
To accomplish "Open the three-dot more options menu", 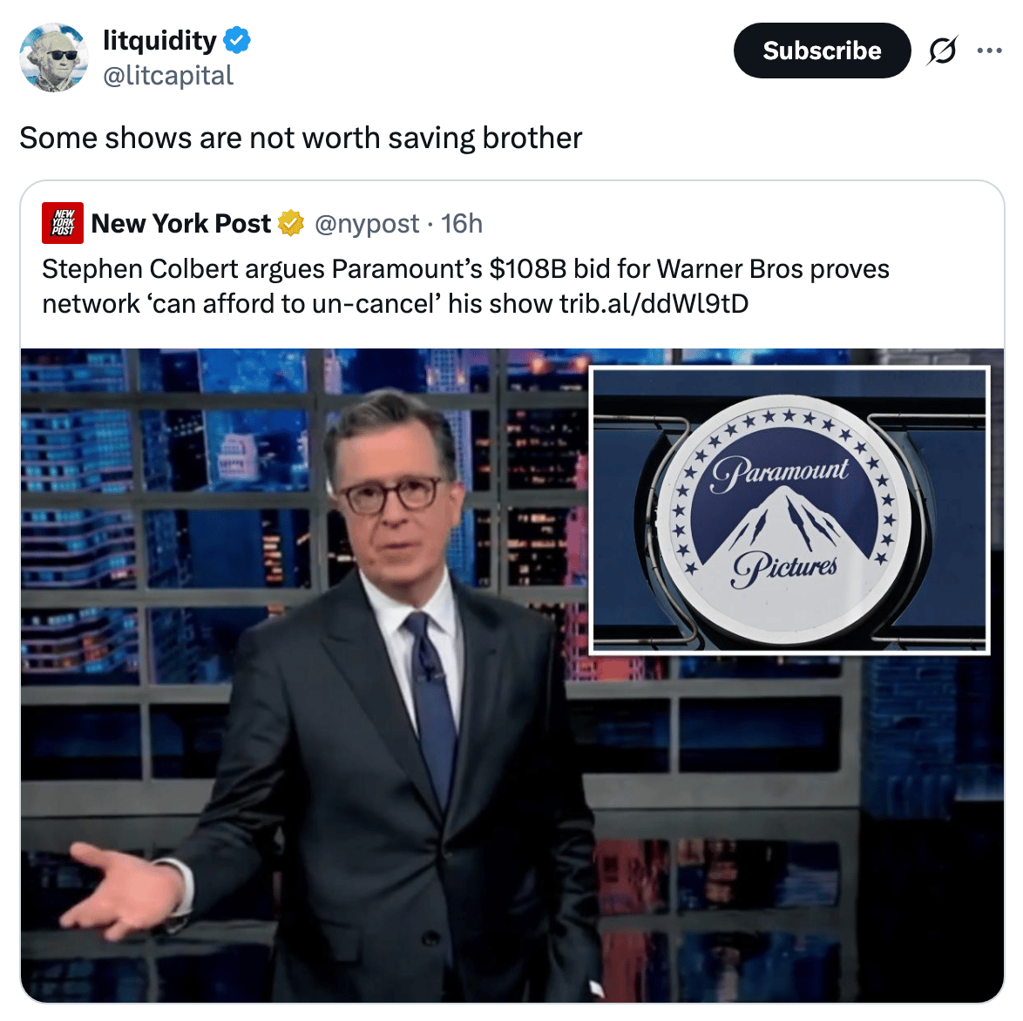I will [989, 51].
